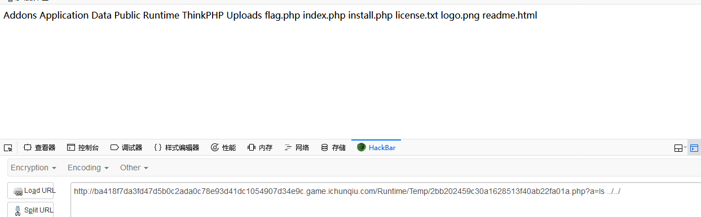Open the devtools dock layout icon

click(678, 148)
